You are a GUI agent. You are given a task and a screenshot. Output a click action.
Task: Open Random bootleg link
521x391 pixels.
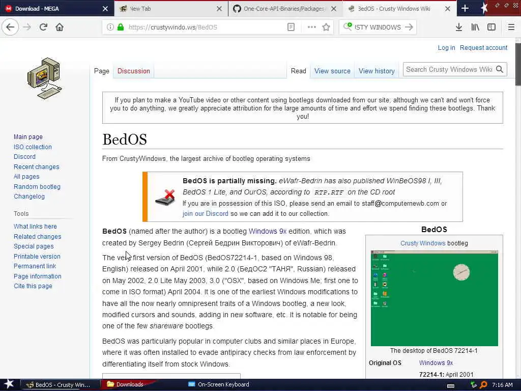[x=37, y=186]
